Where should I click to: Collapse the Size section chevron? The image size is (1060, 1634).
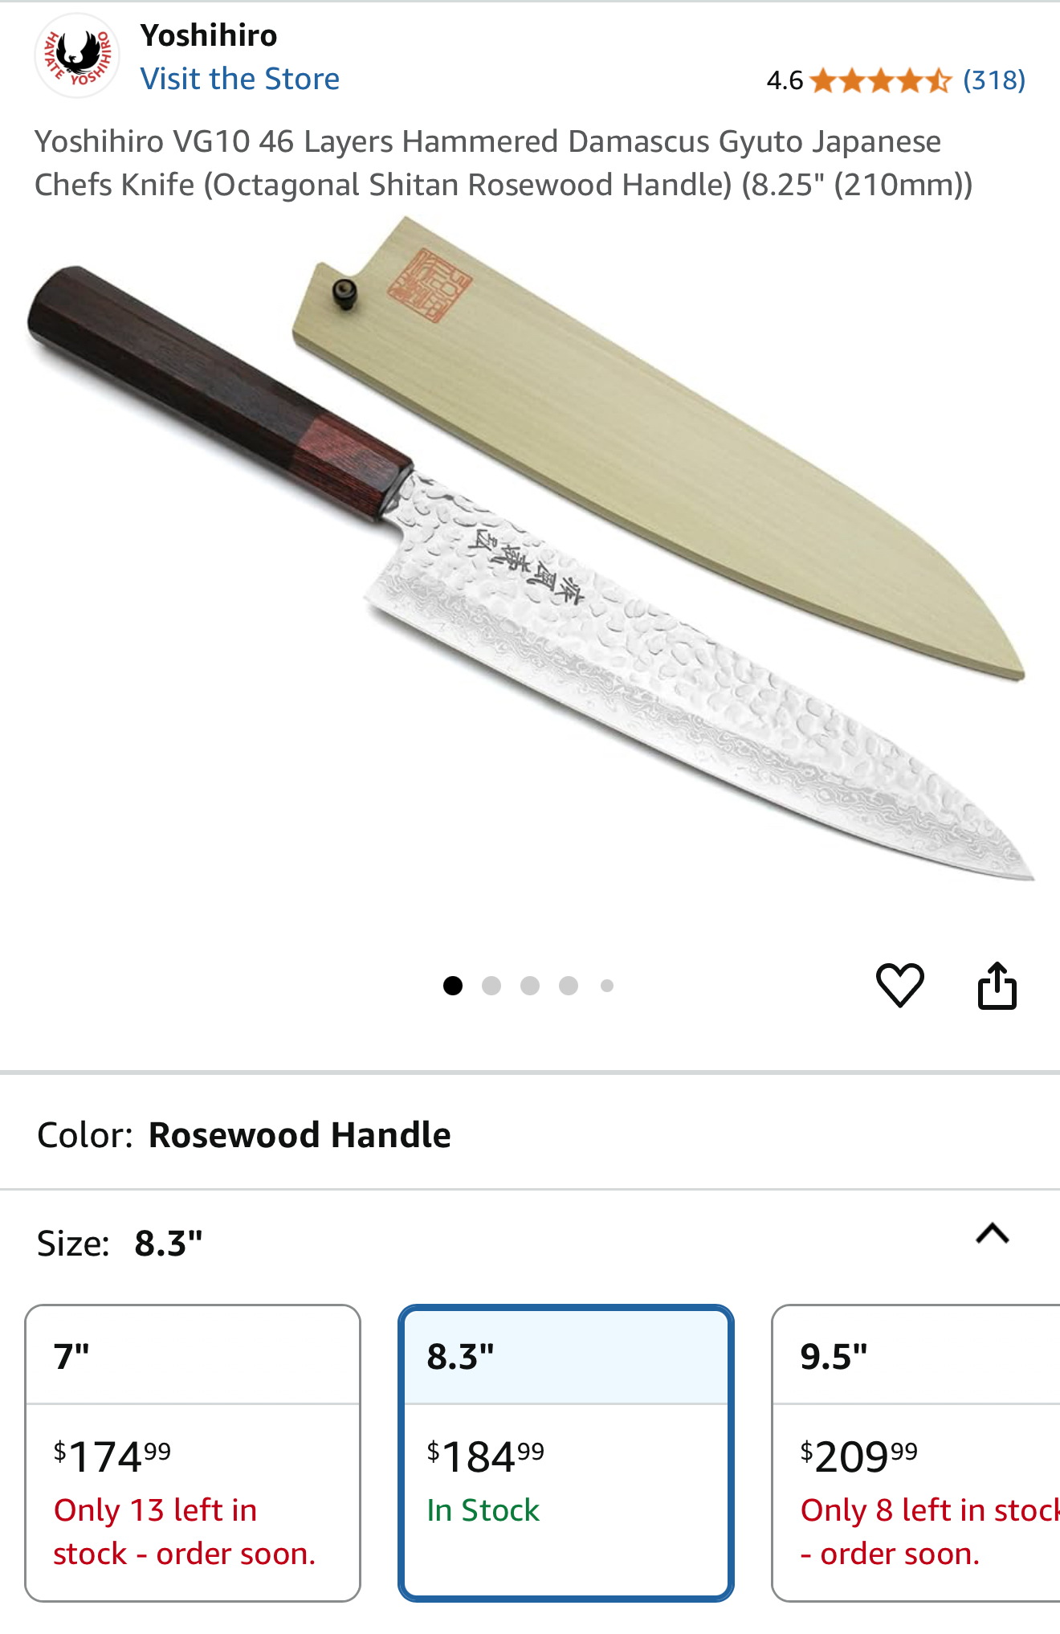[993, 1233]
